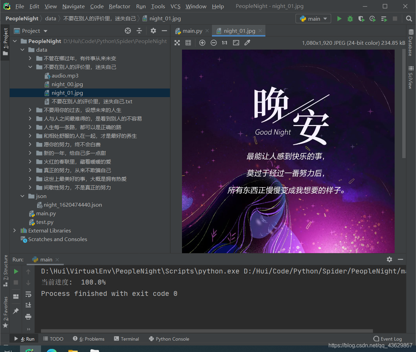Screen dimensions: 416x352
Task: Rerun main in Run panel
Action: [x=16, y=271]
